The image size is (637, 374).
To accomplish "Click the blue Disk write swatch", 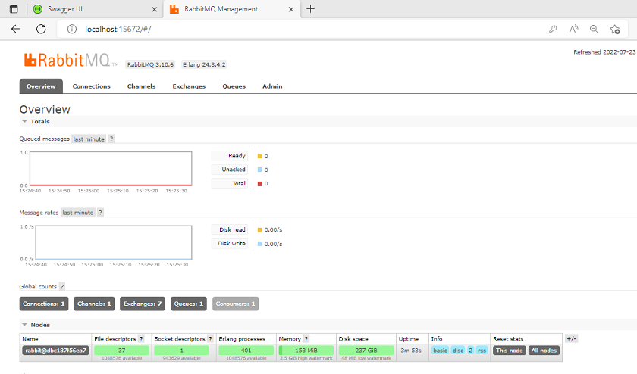I will [x=260, y=244].
